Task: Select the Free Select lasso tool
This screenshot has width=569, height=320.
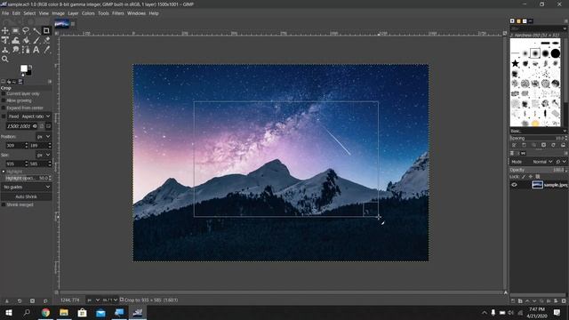Action: pyautogui.click(x=26, y=31)
